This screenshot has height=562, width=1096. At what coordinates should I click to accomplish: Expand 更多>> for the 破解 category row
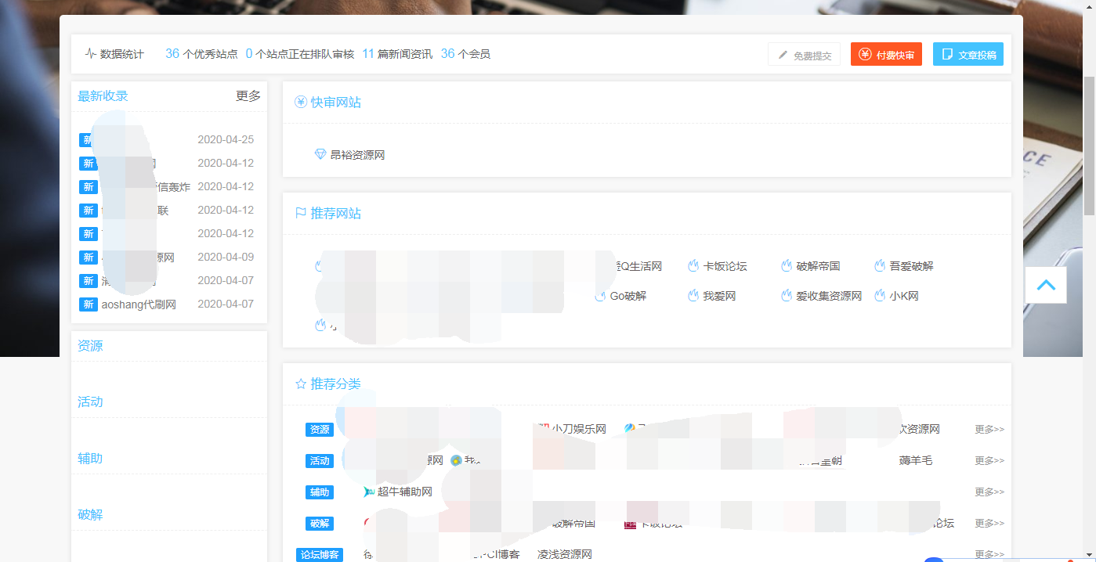(x=987, y=524)
